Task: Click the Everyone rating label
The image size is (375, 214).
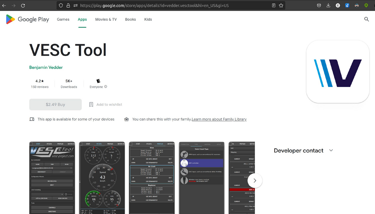Action: pos(96,87)
